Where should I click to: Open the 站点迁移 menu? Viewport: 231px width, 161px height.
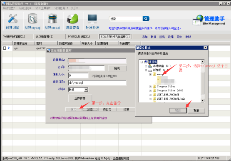click(25, 8)
